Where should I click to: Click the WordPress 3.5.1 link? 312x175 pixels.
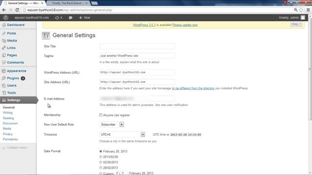tap(144, 25)
